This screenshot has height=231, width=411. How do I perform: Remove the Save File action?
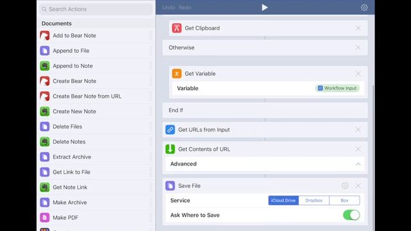(x=358, y=185)
